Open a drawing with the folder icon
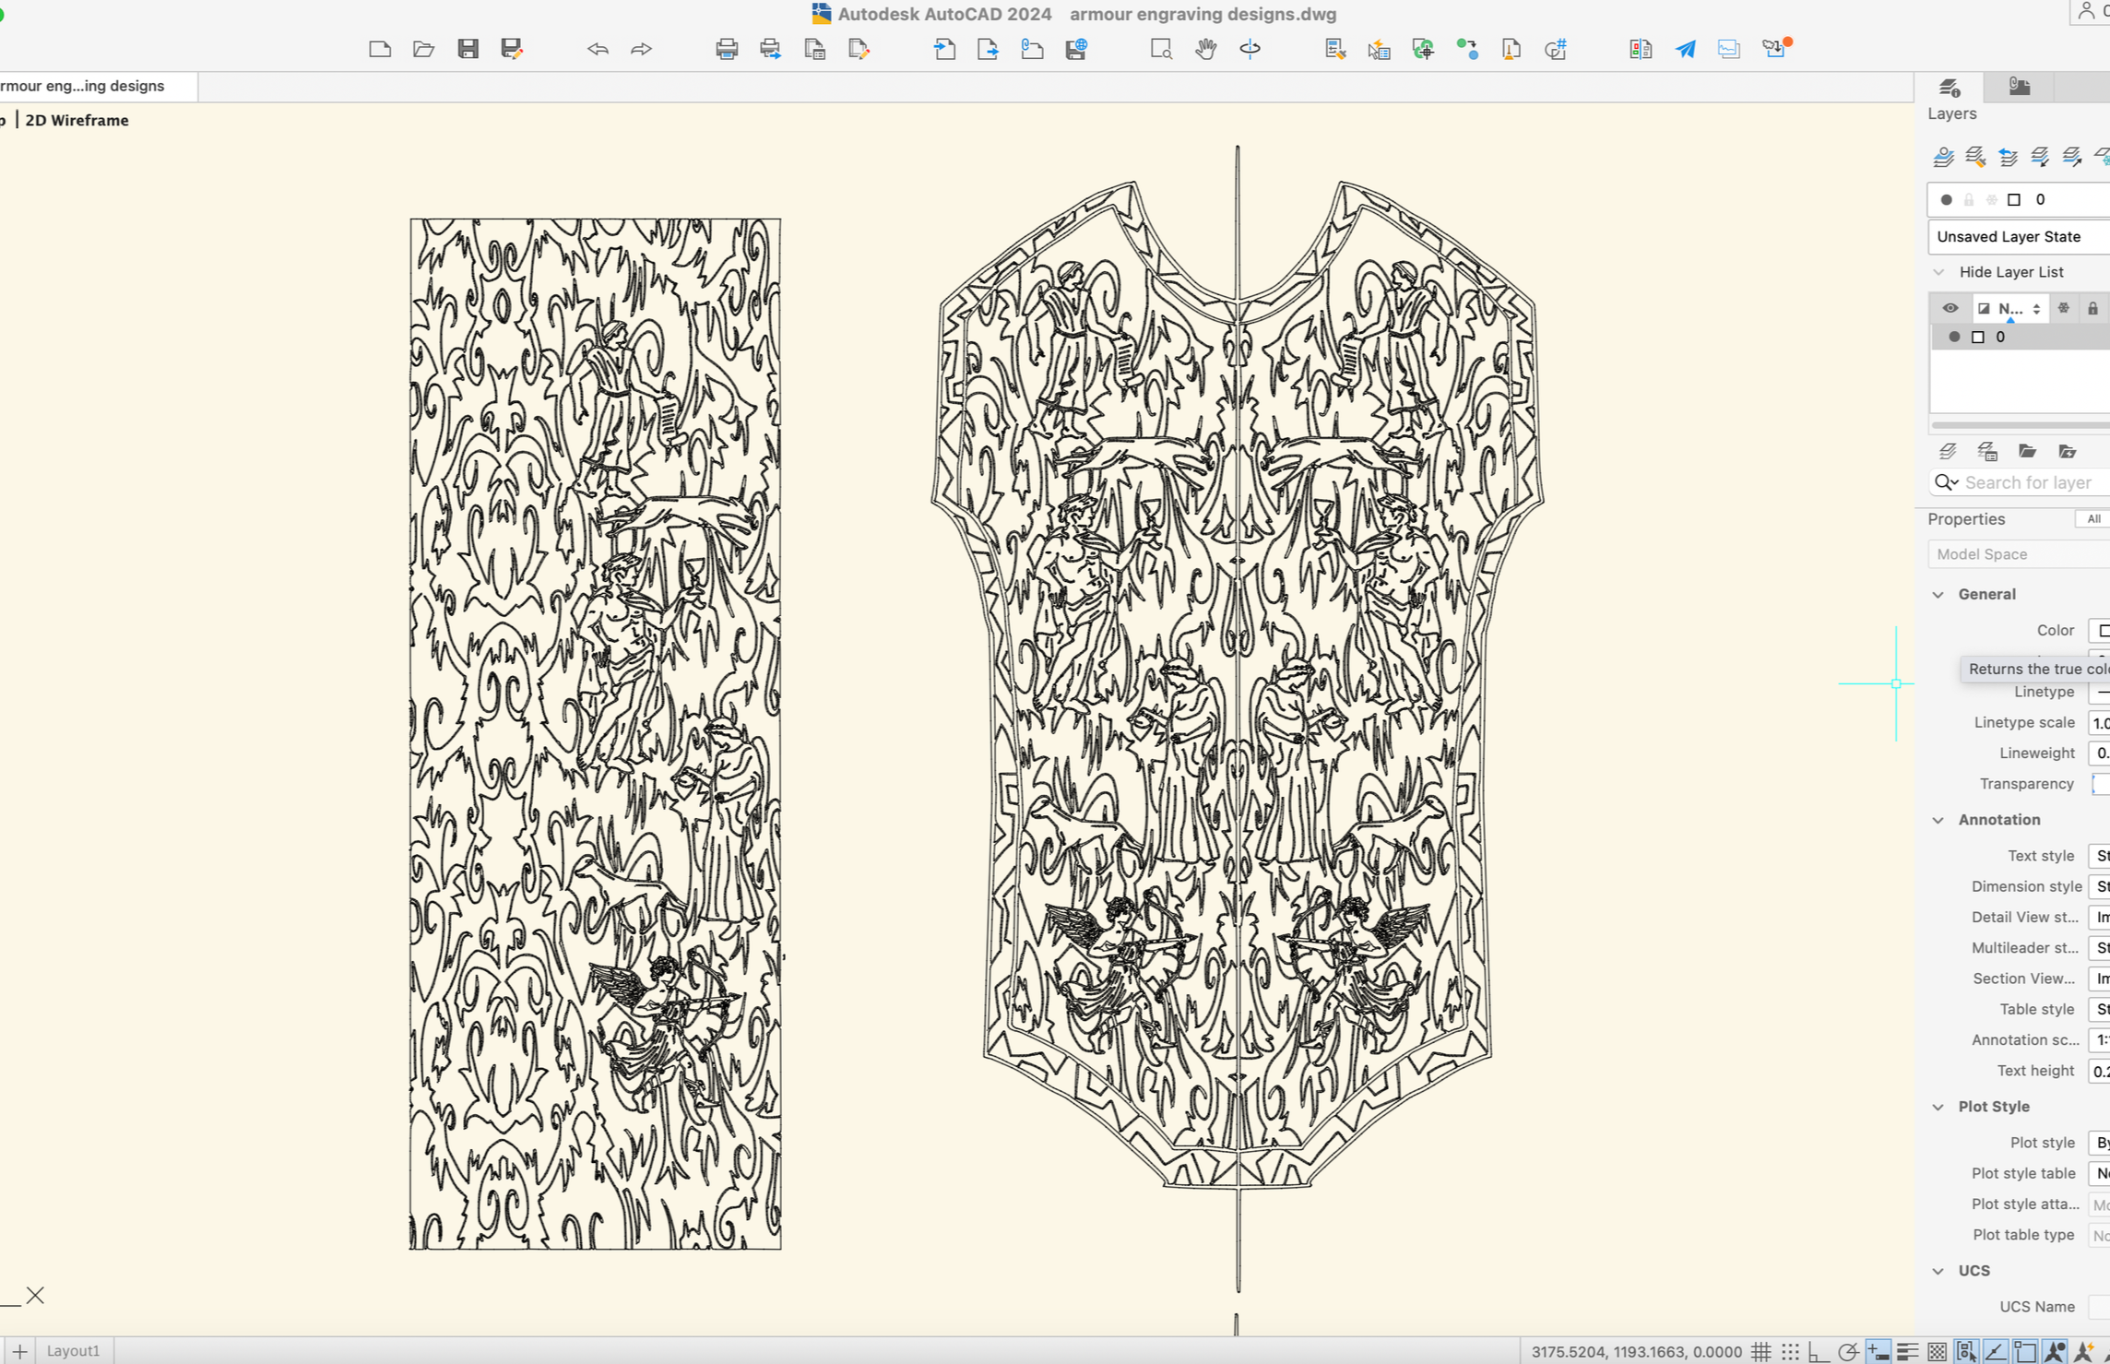The image size is (2110, 1364). (423, 49)
